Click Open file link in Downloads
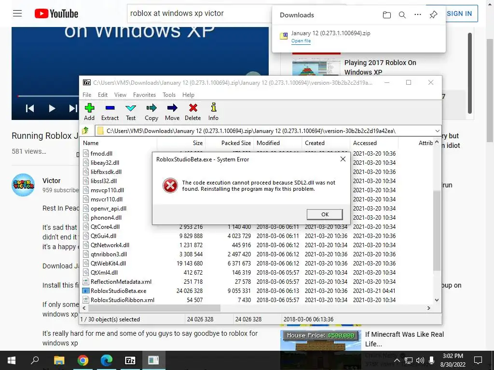 (x=301, y=40)
